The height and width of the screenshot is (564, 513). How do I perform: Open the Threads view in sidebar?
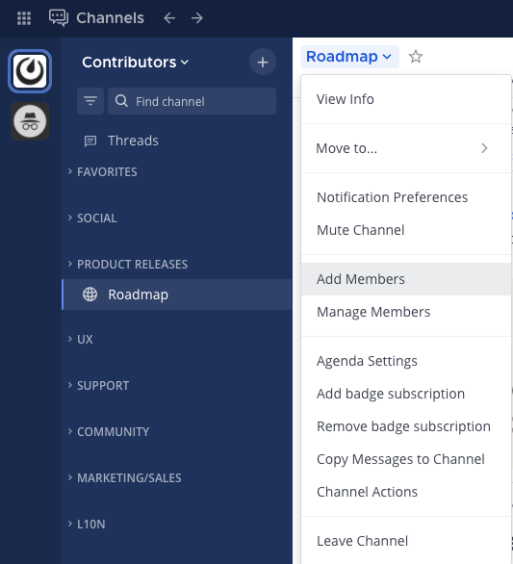point(177,141)
